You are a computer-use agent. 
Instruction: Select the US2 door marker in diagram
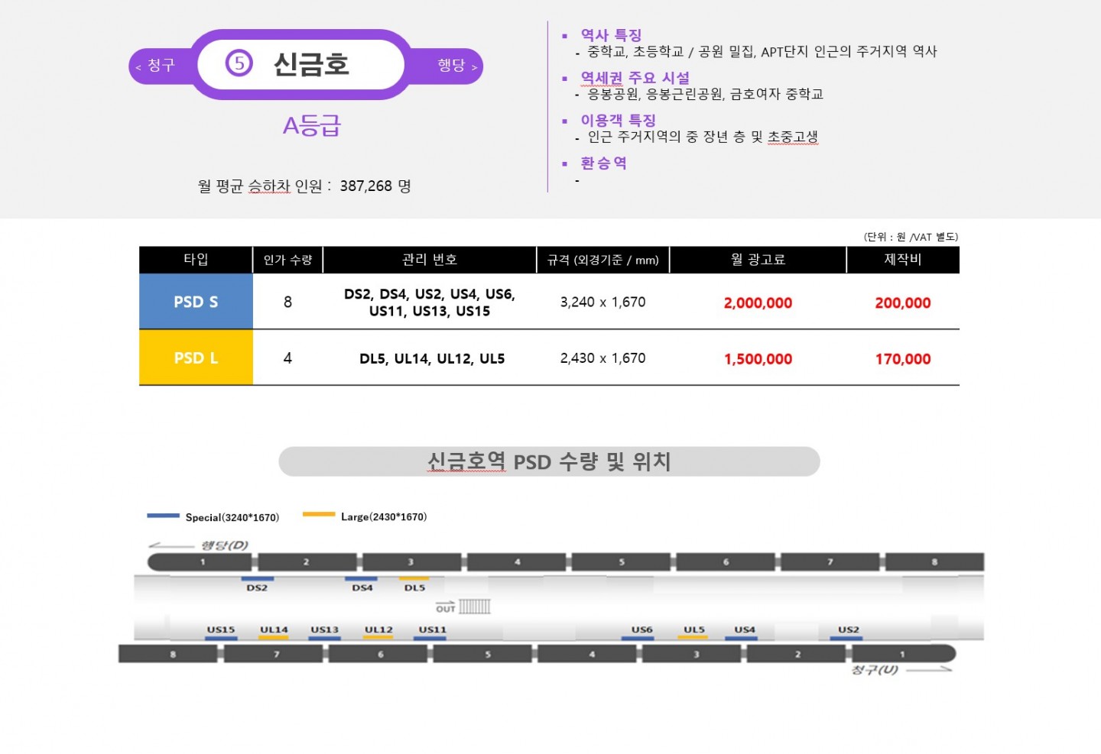pos(847,633)
